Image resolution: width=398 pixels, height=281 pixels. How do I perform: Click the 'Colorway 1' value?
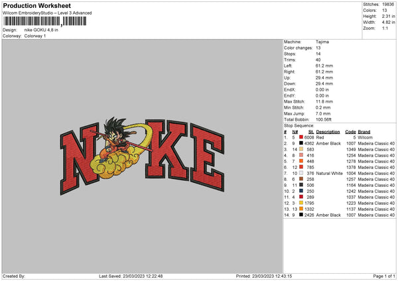35,36
